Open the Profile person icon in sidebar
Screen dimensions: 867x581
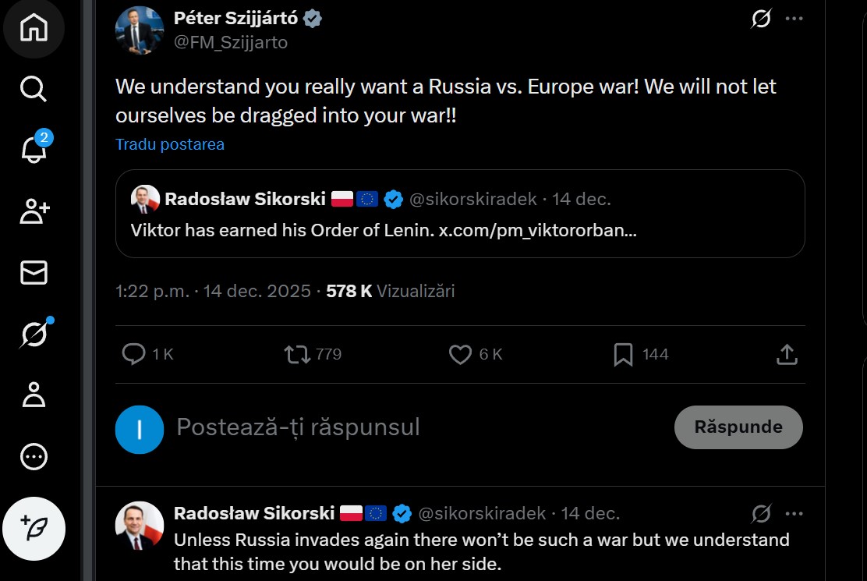click(x=34, y=395)
